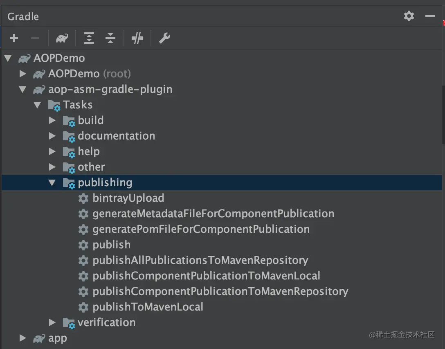Open Gradle tool window options gear menu
Image resolution: width=445 pixels, height=349 pixels.
(409, 16)
